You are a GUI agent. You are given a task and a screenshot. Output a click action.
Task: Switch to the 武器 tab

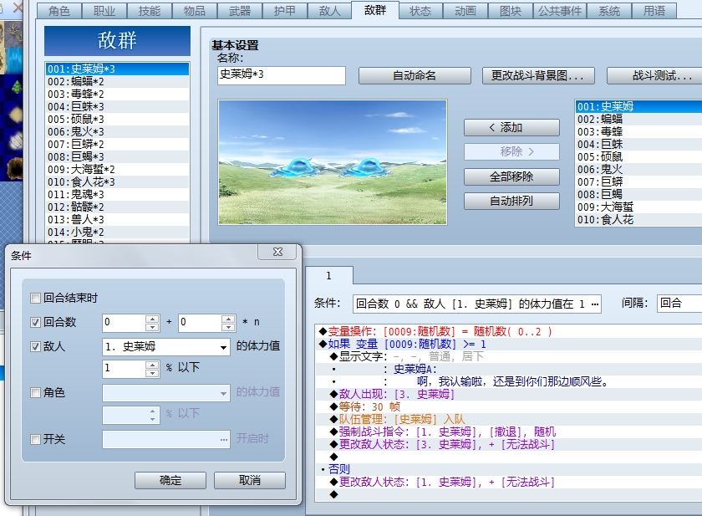[240, 11]
